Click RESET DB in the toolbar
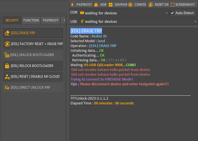The width and height of the screenshot is (198, 141). click(159, 5)
